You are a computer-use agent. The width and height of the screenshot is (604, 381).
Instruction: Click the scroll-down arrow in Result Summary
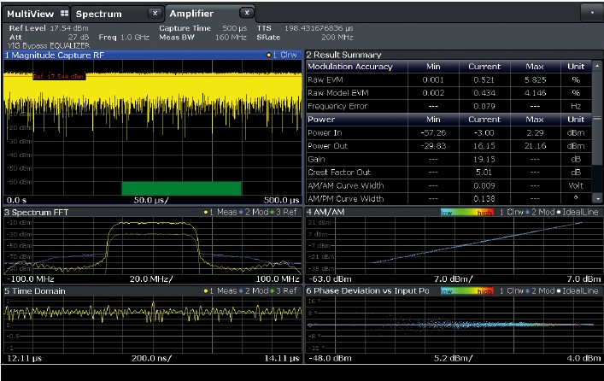point(598,198)
